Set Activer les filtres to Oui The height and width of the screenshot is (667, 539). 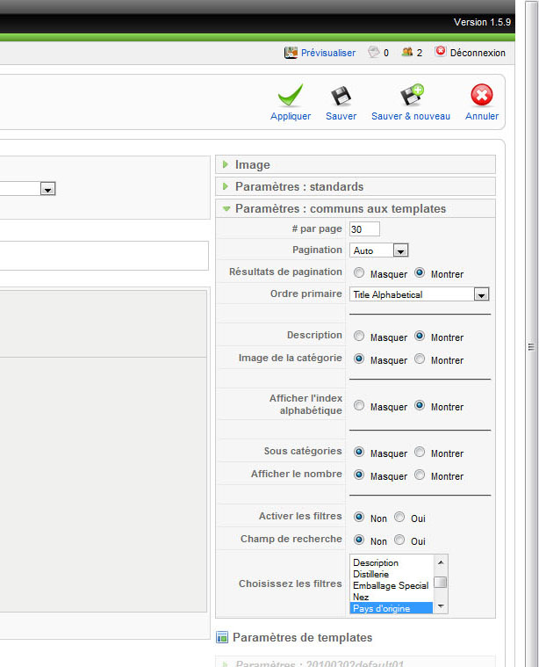(x=399, y=517)
